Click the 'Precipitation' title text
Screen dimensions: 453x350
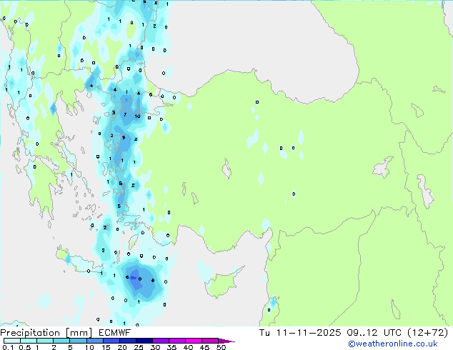tap(30, 333)
